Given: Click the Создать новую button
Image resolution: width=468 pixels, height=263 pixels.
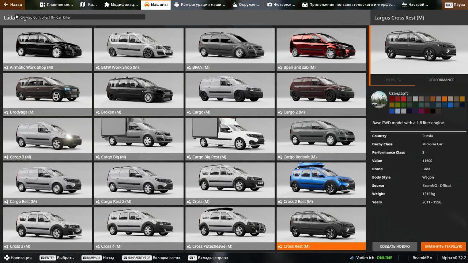Looking at the screenshot, I should [x=395, y=246].
